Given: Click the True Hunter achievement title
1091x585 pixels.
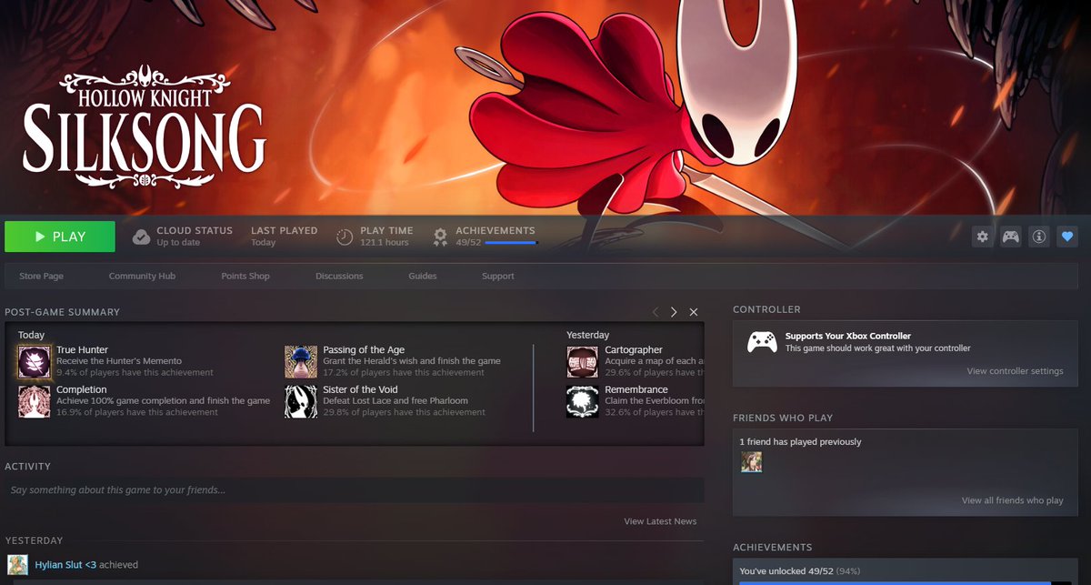Looking at the screenshot, I should point(82,350).
